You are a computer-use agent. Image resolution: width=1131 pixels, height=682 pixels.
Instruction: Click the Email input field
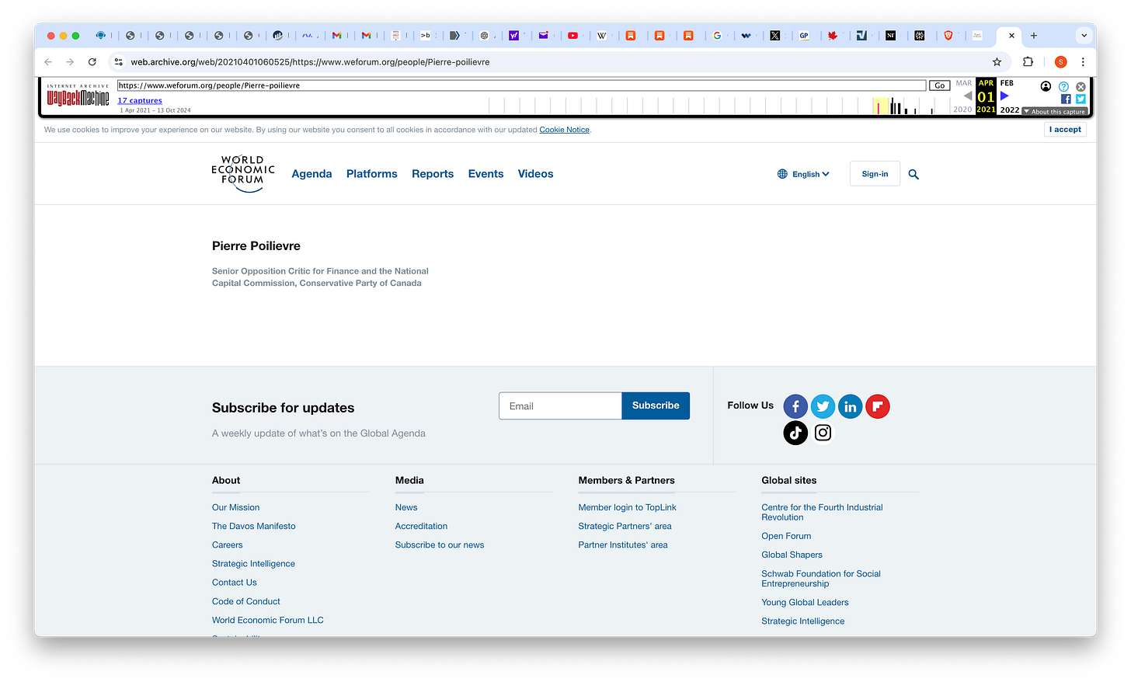coord(560,405)
